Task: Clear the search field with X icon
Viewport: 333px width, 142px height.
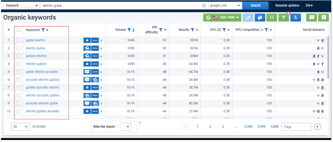Action: click(x=204, y=6)
